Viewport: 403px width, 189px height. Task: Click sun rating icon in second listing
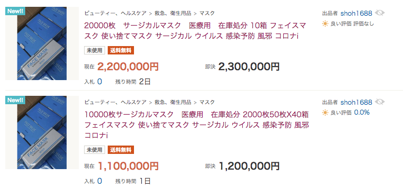point(325,113)
